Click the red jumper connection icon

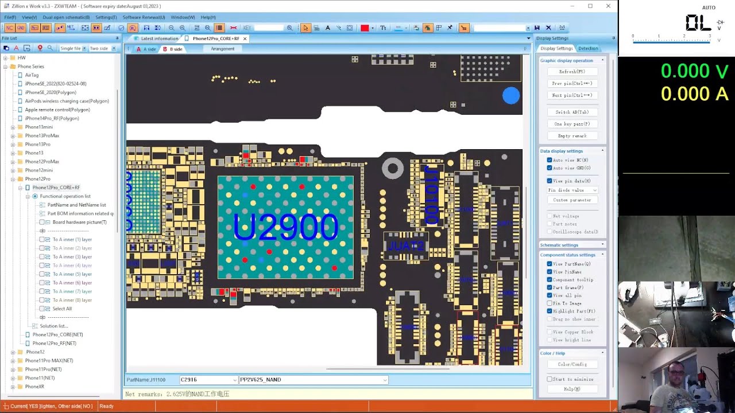tap(233, 28)
